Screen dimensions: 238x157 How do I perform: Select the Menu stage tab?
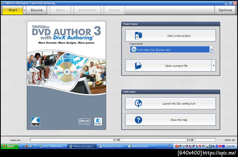pyautogui.click(x=60, y=10)
